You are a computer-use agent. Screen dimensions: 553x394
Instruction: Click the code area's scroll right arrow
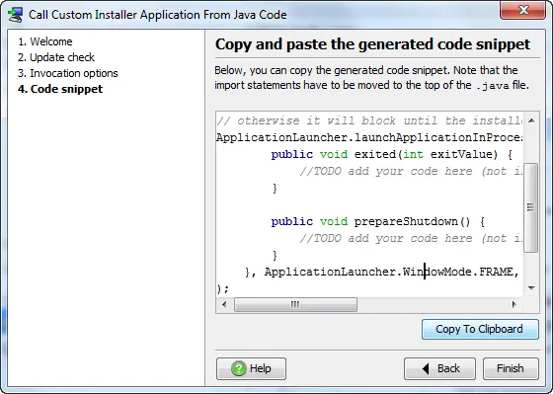[514, 304]
